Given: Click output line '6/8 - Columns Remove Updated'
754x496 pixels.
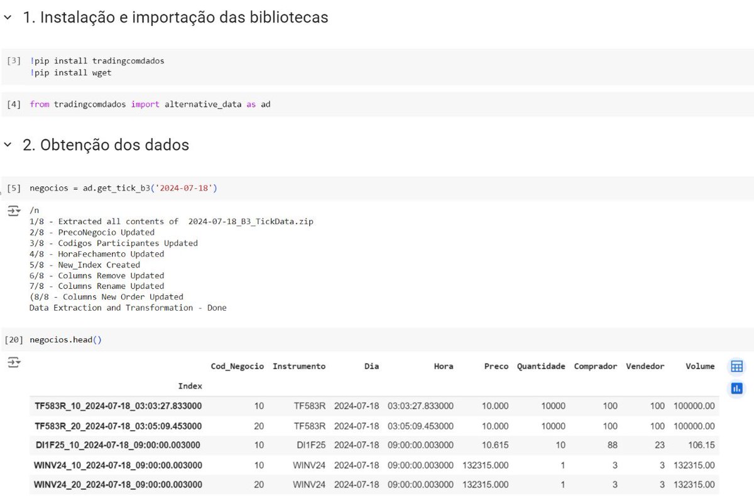Looking at the screenshot, I should (97, 275).
